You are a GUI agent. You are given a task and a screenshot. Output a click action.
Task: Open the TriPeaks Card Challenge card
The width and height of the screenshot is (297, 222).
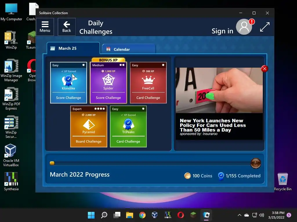128,127
